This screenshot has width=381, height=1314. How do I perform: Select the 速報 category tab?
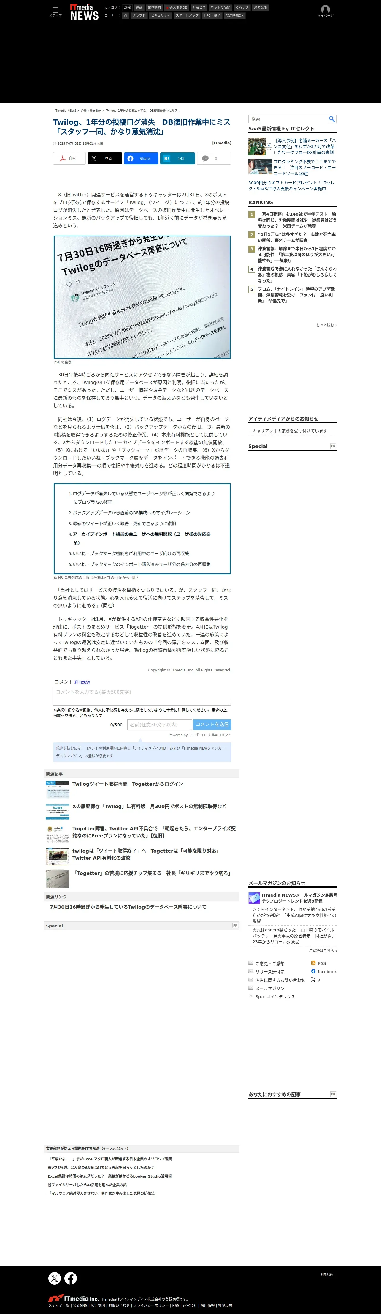pos(127,8)
